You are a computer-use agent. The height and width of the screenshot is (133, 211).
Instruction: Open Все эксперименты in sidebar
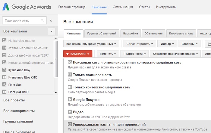[19, 111]
